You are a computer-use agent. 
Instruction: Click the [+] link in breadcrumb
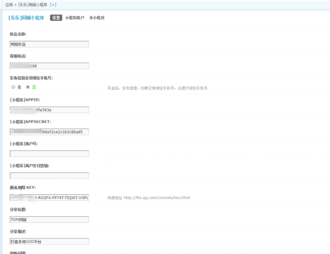53,5
